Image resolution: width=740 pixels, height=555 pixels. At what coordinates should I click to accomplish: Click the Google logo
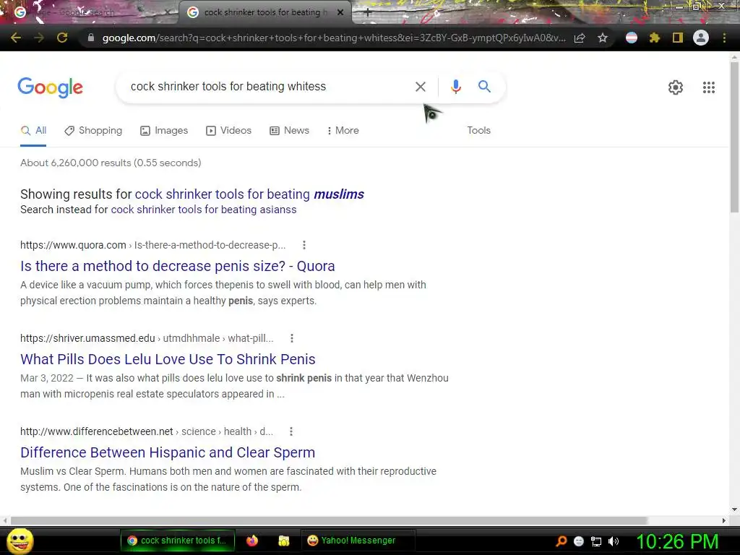[x=50, y=87]
